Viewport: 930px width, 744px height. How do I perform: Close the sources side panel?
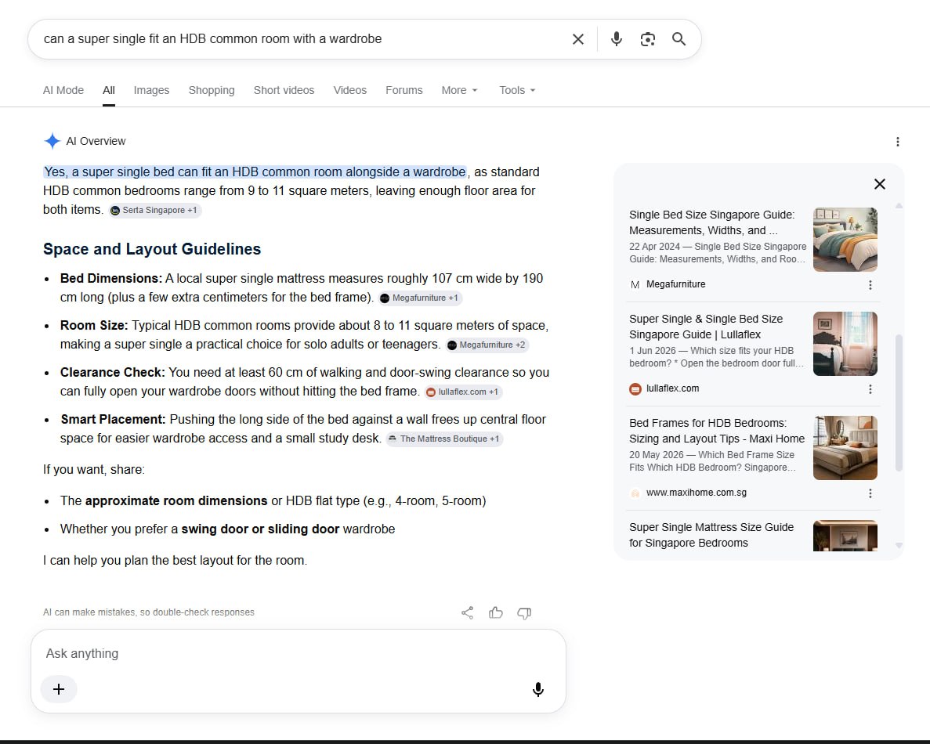coord(880,184)
